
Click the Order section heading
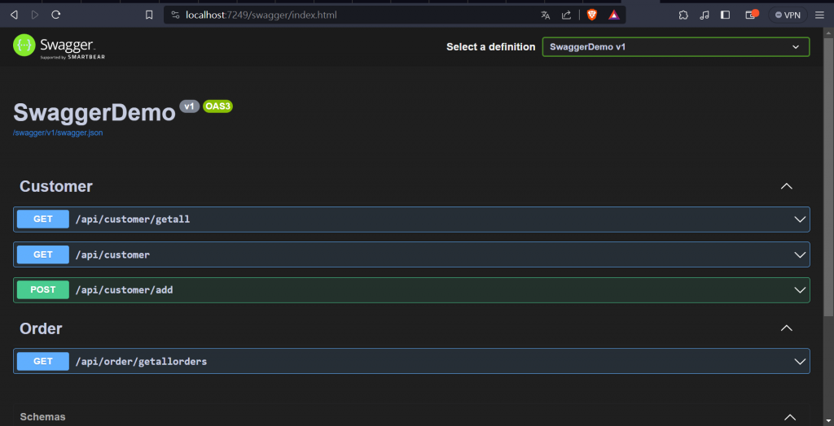point(41,328)
